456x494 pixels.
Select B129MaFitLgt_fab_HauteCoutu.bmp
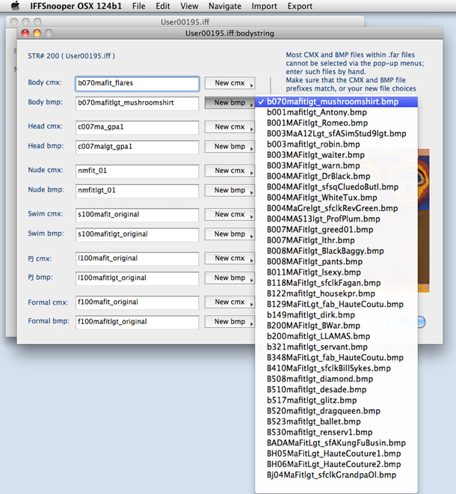point(336,305)
